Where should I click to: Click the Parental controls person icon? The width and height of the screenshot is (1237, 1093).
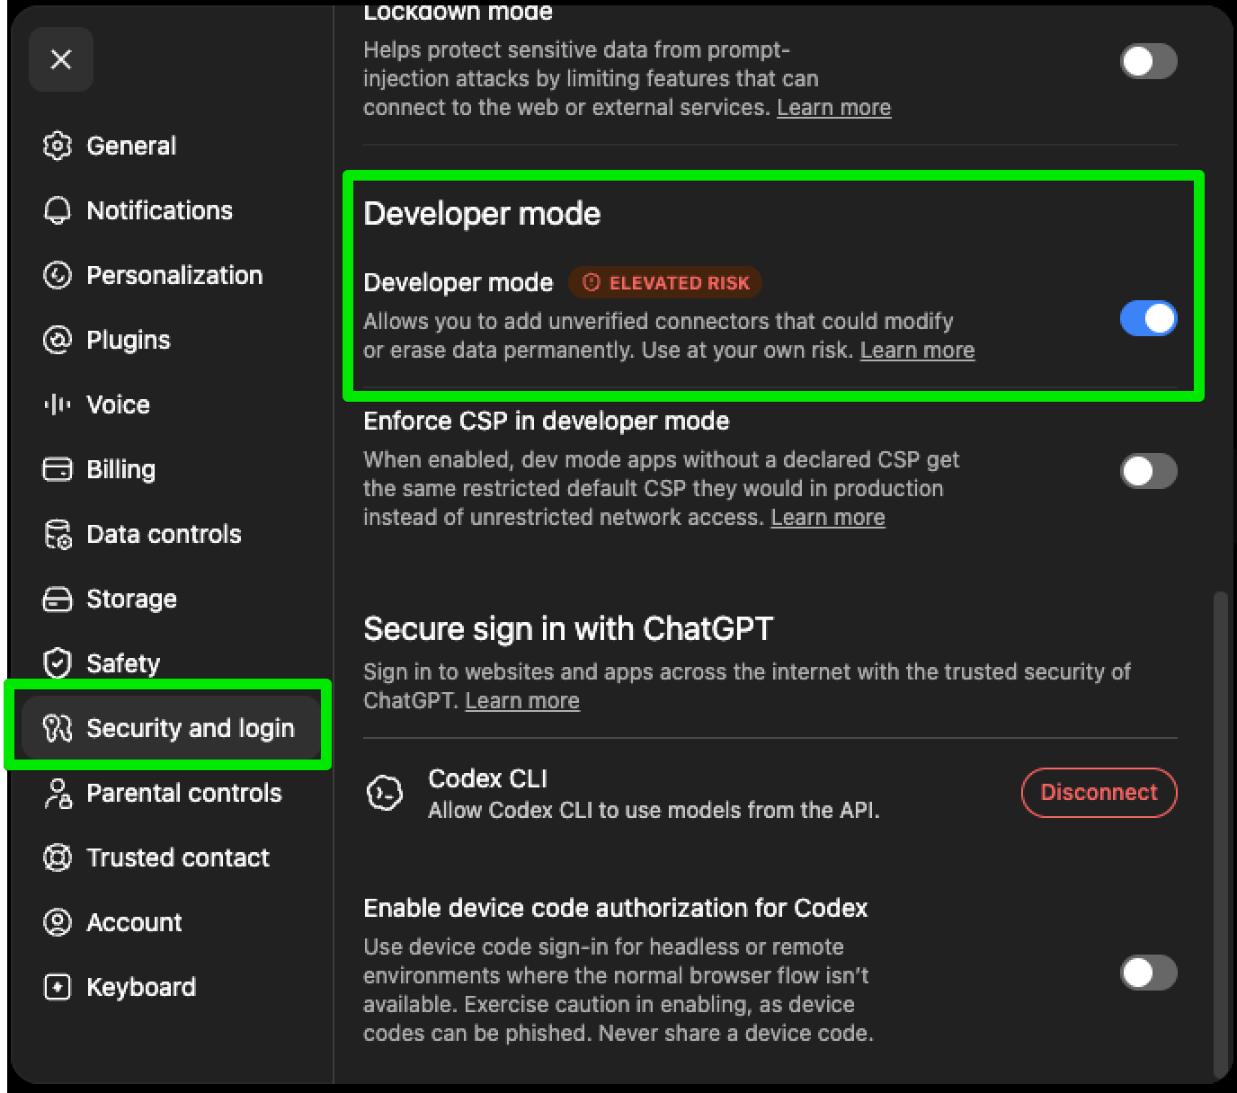tap(58, 793)
